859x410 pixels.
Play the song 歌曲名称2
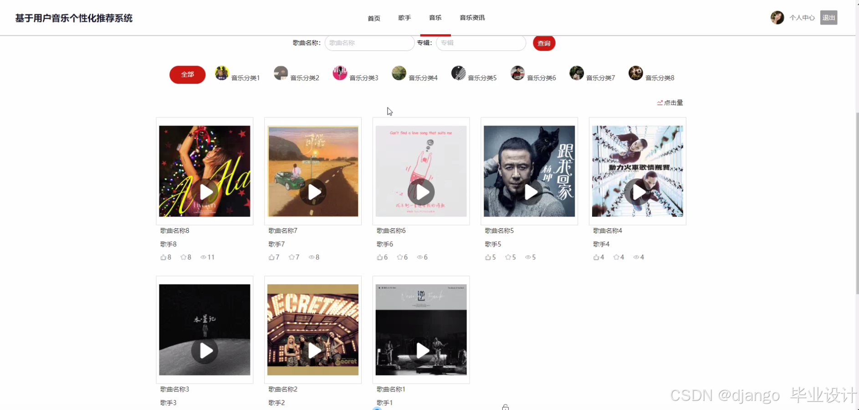313,351
